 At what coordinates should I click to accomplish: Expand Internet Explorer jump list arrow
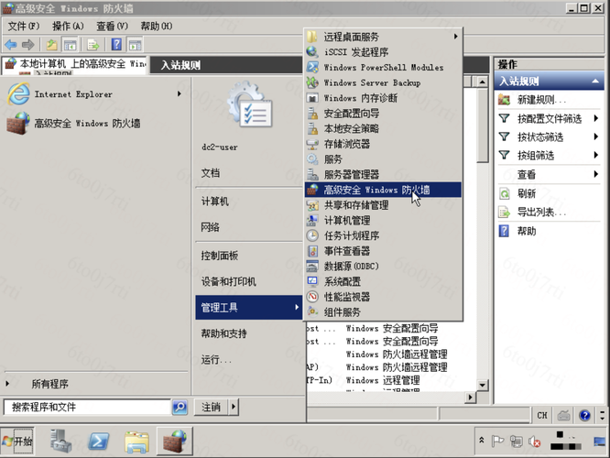tap(180, 93)
